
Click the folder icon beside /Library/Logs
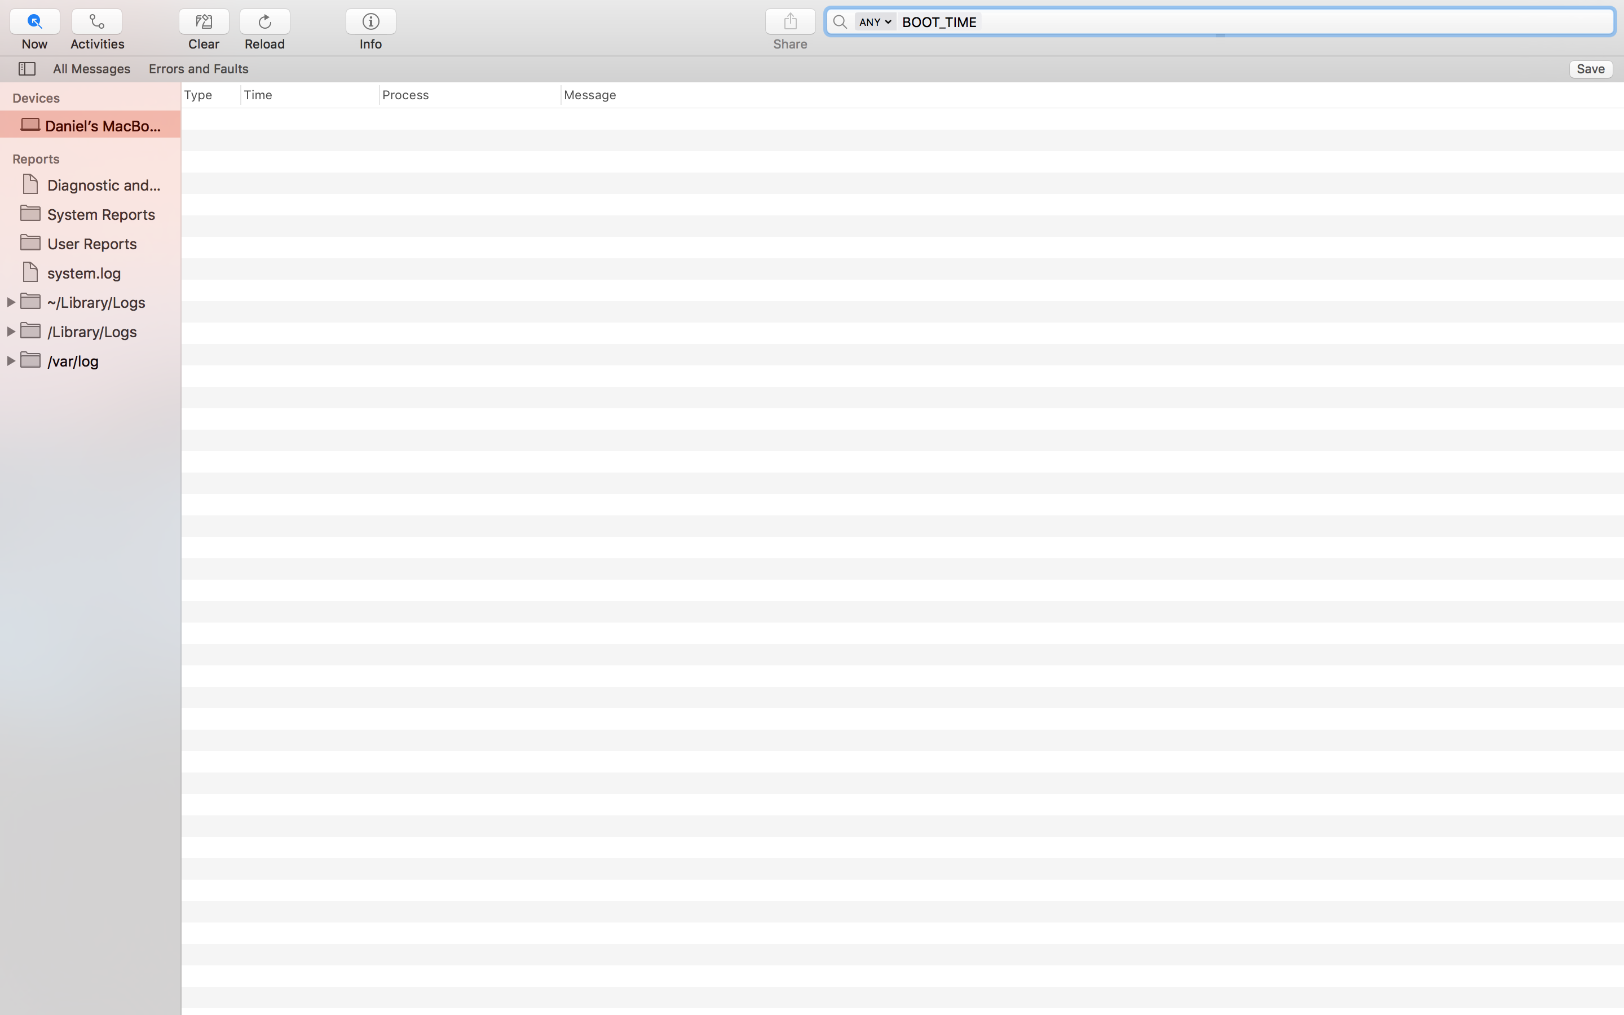pos(30,330)
